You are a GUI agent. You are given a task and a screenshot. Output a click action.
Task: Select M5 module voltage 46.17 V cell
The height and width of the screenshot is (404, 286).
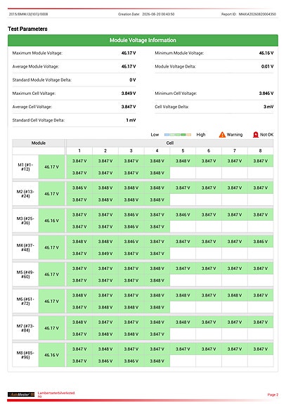51,275
